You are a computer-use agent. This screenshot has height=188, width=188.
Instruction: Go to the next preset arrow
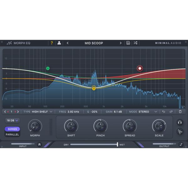(121, 43)
